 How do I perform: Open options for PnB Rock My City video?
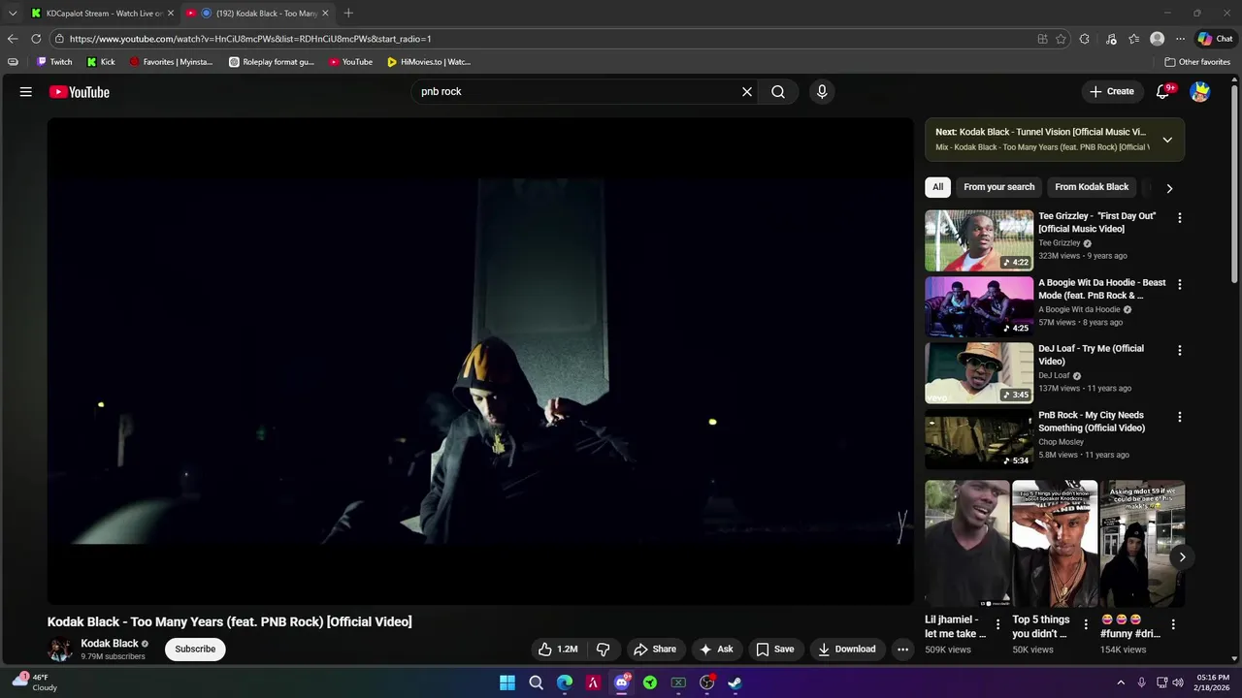[1180, 417]
